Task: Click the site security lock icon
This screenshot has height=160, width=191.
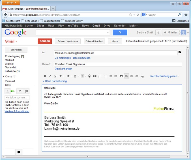Action: pyautogui.click(x=11, y=15)
